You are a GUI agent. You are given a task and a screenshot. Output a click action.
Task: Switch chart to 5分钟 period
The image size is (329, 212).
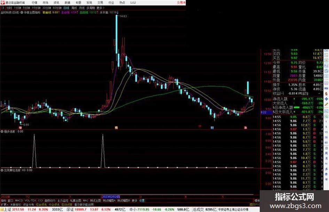(26, 8)
